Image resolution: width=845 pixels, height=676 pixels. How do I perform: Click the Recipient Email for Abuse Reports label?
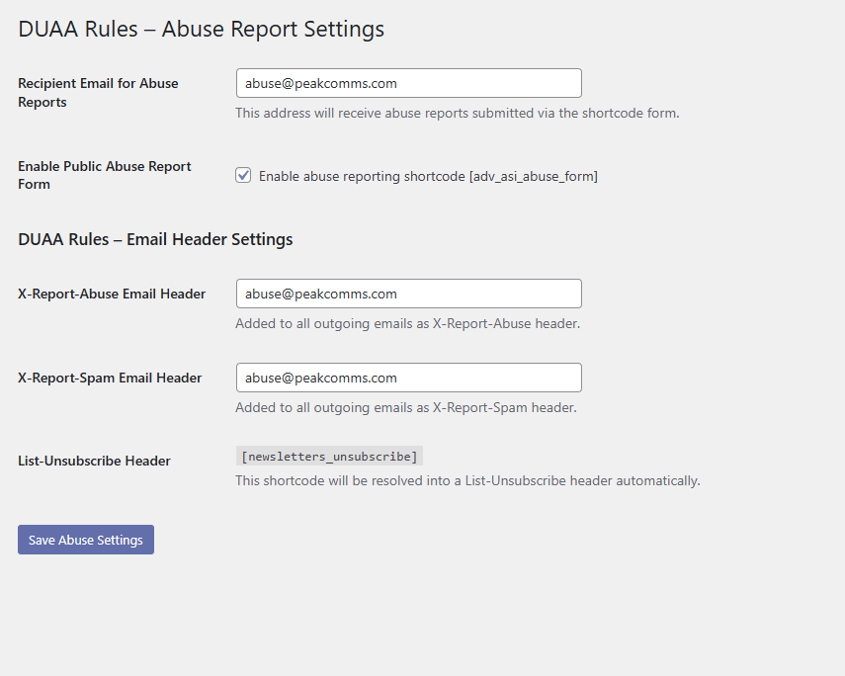(x=98, y=92)
